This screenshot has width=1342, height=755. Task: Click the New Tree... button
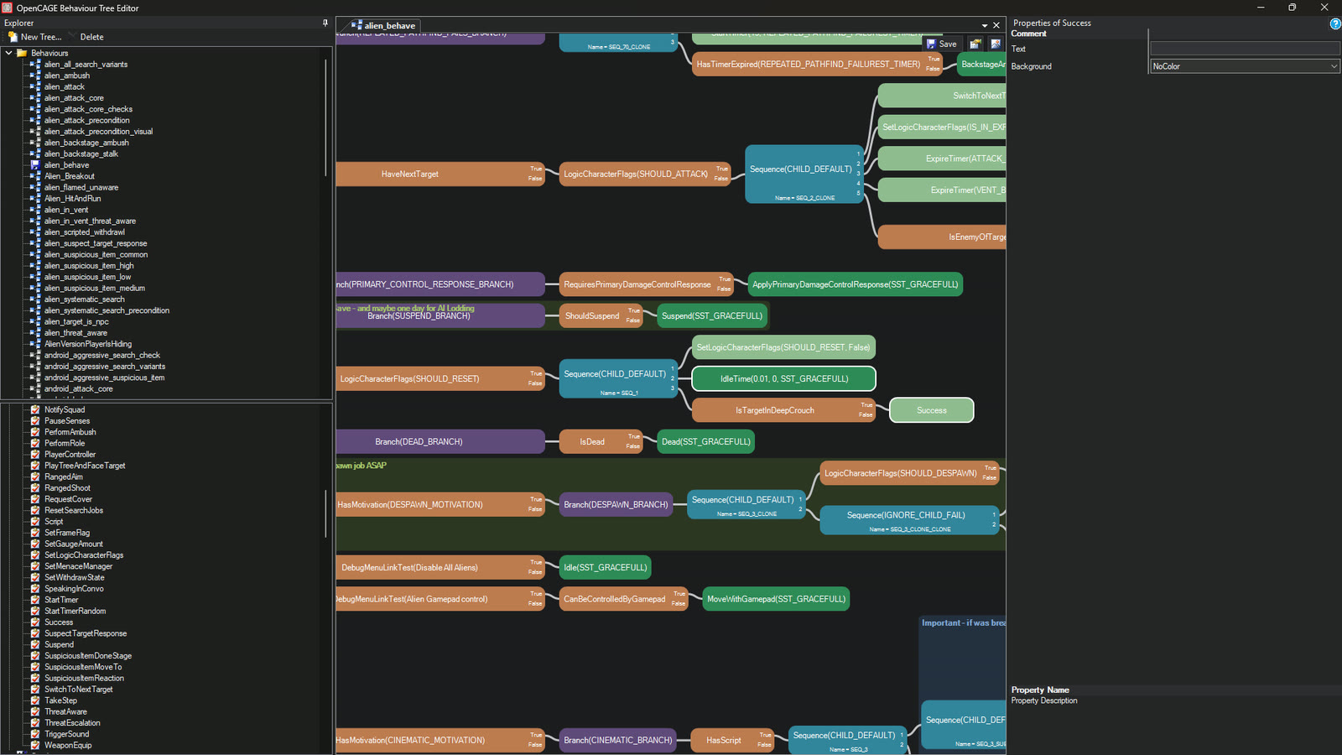click(34, 37)
